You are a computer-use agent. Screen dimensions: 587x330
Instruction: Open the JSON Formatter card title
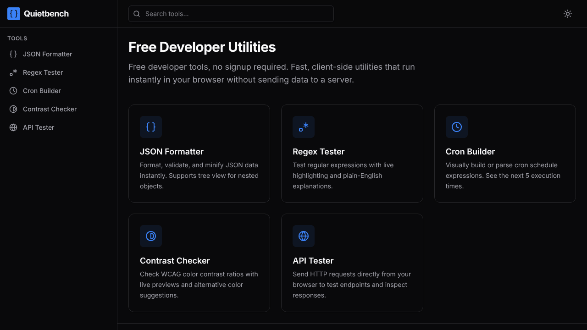(x=172, y=152)
